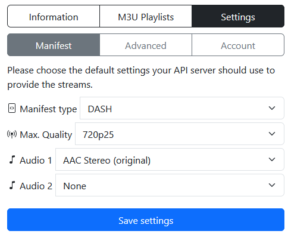Click the Audio 1 music note icon
Screen dimensions: 288x240
coord(12,159)
